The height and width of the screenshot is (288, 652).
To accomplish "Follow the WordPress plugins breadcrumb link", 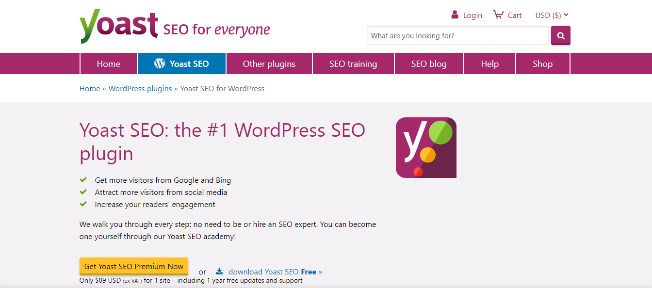I will pos(140,88).
